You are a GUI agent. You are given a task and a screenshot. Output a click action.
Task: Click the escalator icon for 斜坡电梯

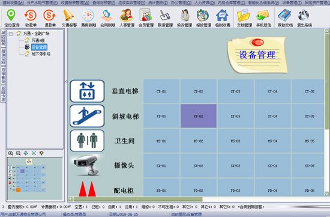tap(87, 116)
